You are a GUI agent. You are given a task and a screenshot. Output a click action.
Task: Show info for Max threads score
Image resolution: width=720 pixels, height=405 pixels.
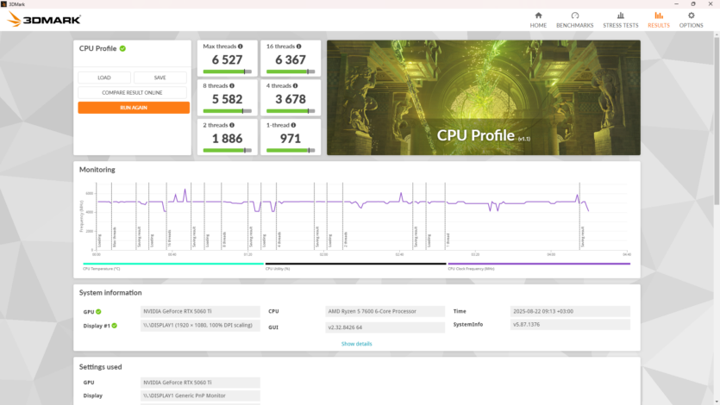point(241,47)
